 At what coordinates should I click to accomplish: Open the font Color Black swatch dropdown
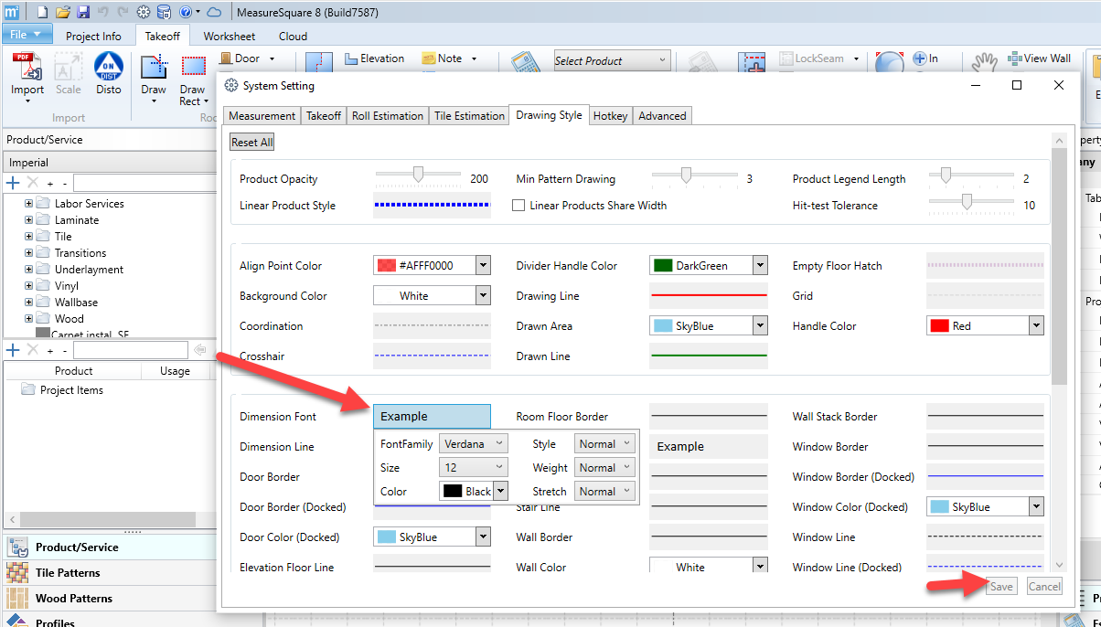pos(473,491)
